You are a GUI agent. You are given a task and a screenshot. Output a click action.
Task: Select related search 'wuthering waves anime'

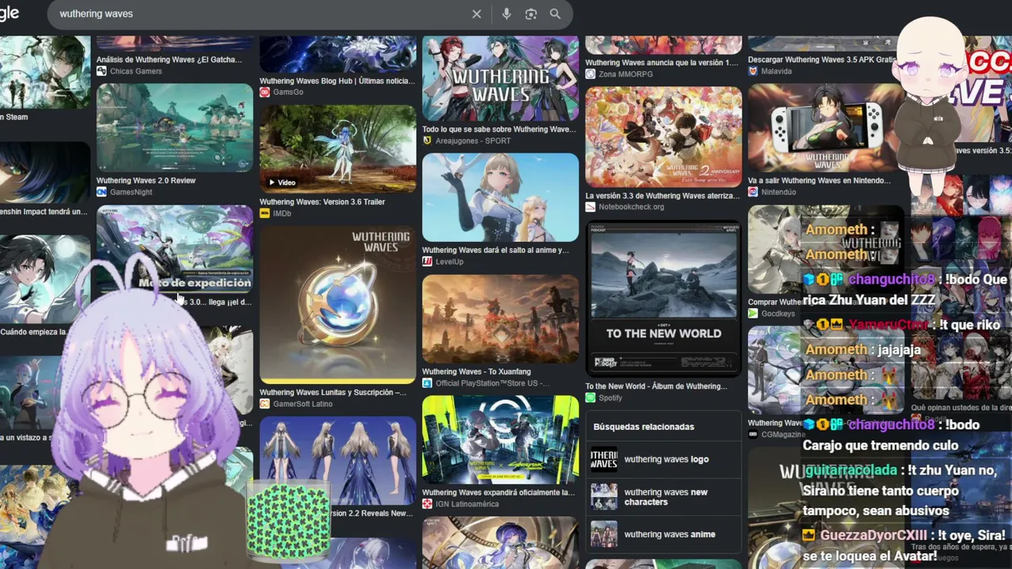pos(663,534)
